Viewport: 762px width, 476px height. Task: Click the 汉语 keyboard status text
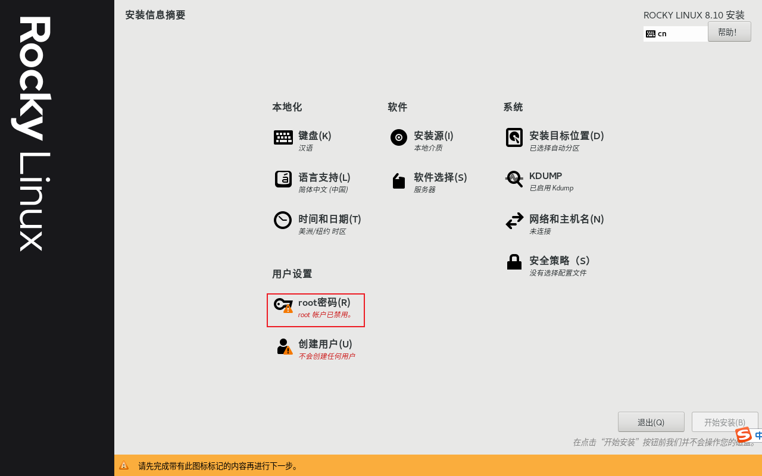click(305, 148)
